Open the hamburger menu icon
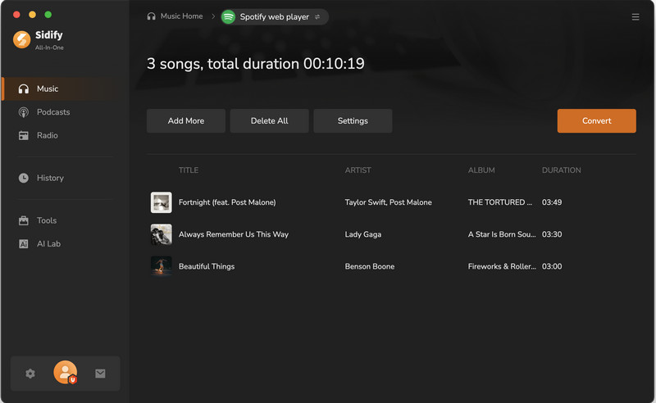The width and height of the screenshot is (656, 403). tap(635, 16)
